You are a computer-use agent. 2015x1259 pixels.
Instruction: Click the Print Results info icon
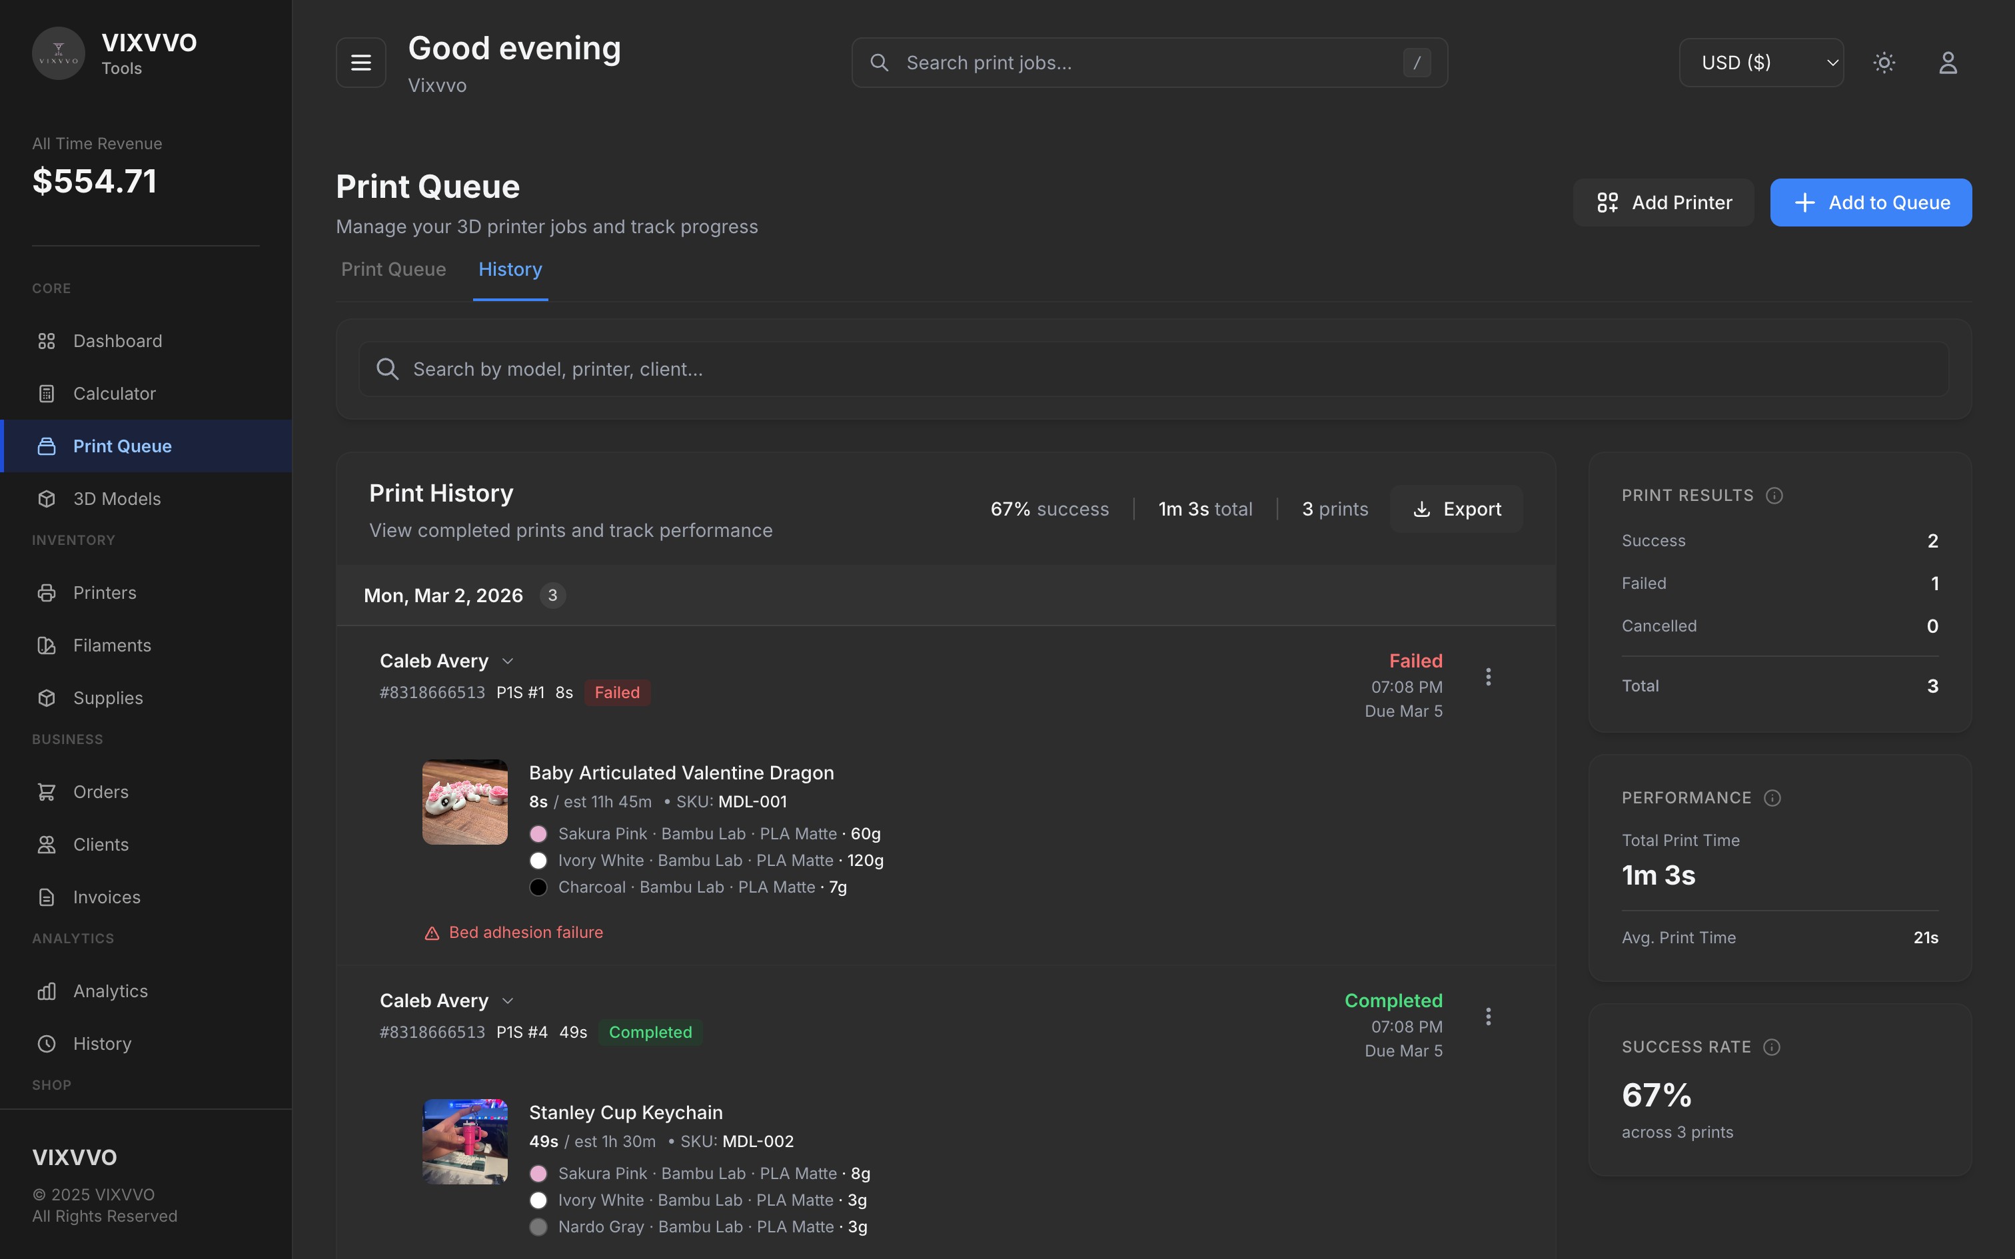click(x=1774, y=496)
